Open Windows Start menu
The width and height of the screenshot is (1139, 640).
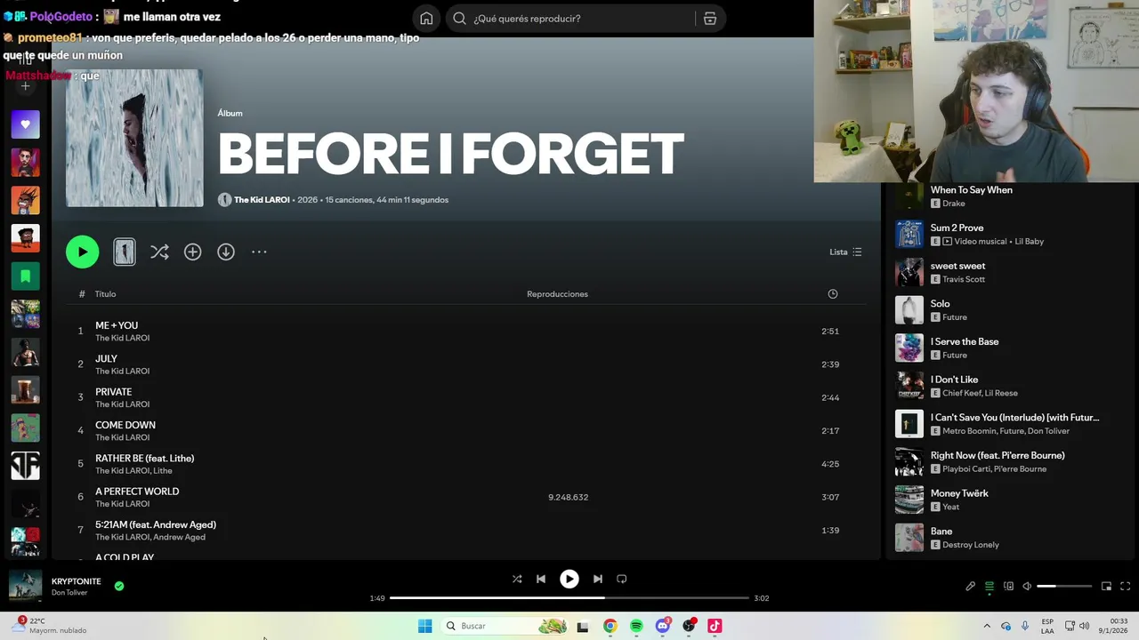(424, 626)
